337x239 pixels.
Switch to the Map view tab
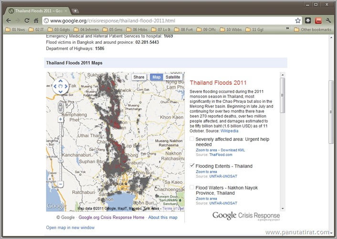click(x=157, y=77)
